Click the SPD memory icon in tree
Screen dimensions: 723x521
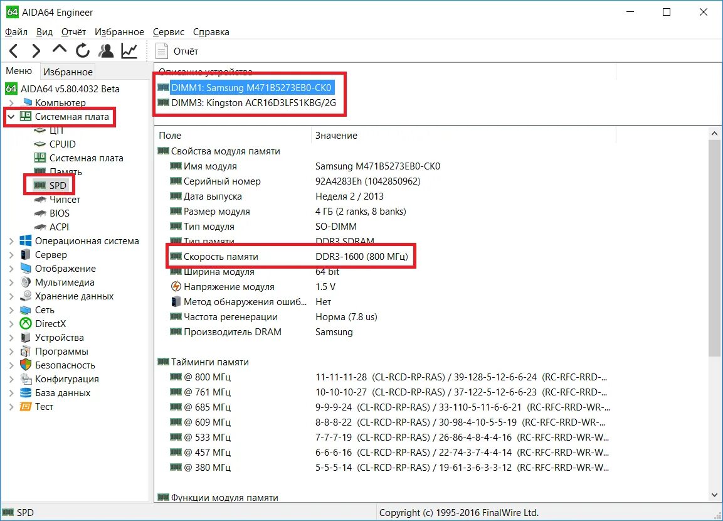coord(40,186)
